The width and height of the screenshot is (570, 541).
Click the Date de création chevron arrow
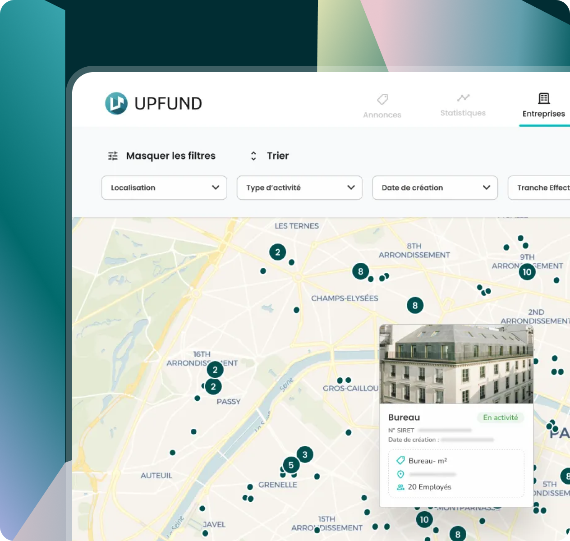(x=486, y=188)
